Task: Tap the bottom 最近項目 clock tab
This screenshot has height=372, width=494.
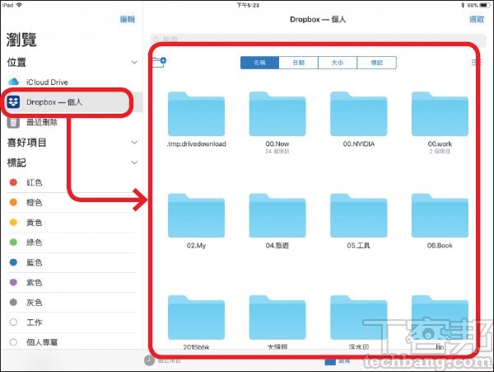Action: point(163,360)
